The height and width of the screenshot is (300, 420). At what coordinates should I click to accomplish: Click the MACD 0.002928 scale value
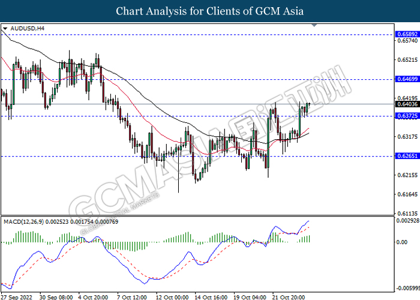tap(407, 220)
